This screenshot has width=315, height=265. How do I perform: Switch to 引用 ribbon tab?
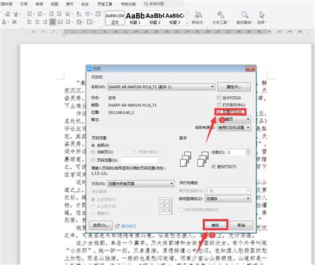tap(24, 4)
